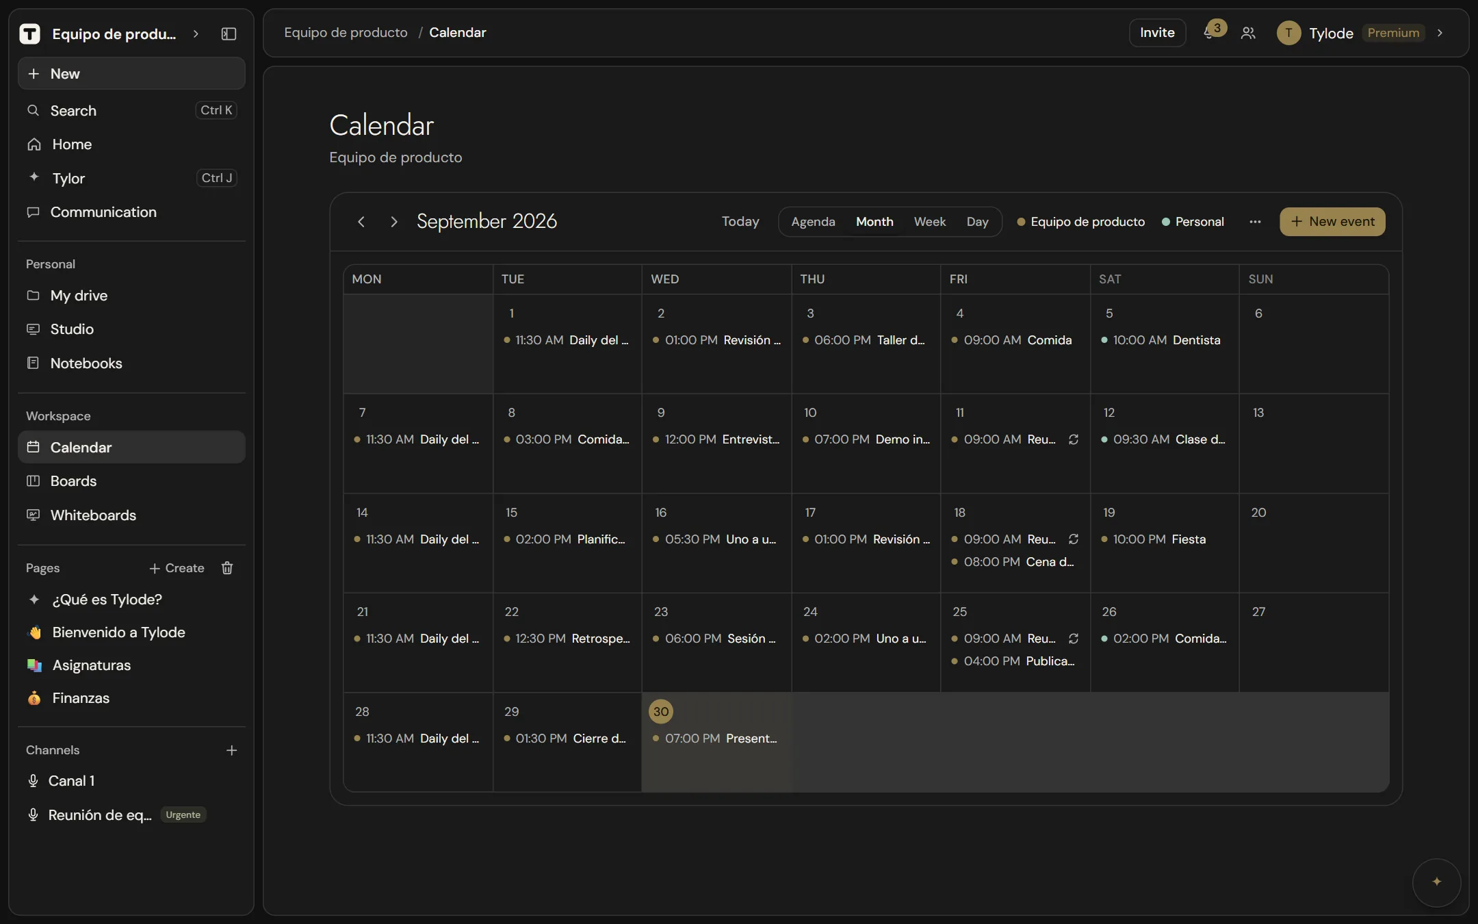The image size is (1478, 924).
Task: Open Communication section
Action: tap(131, 212)
